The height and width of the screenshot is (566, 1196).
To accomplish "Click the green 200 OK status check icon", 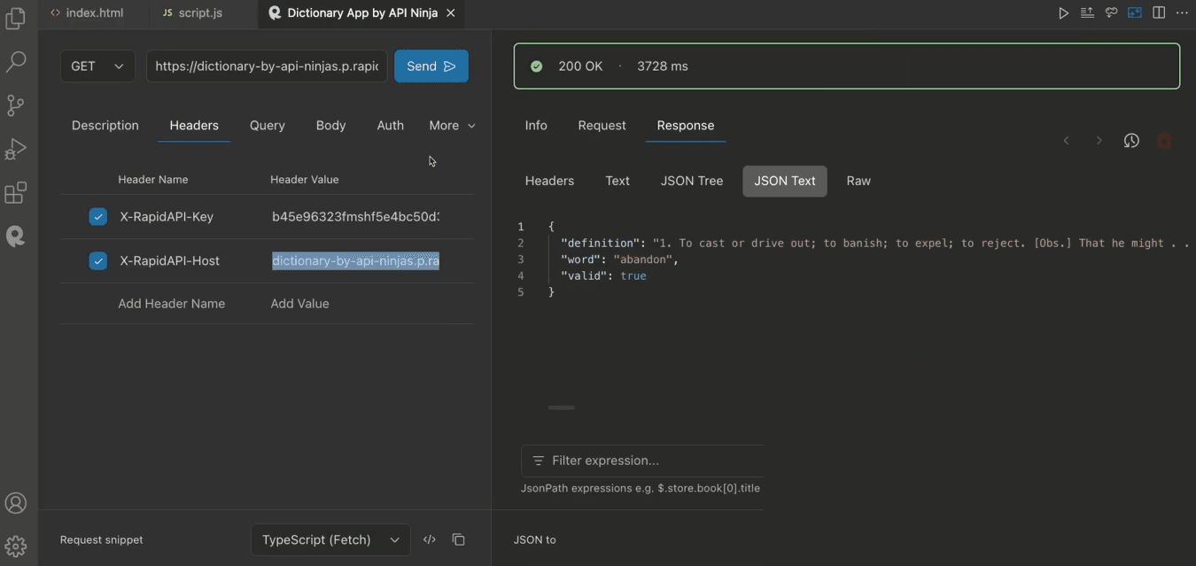I will point(537,66).
